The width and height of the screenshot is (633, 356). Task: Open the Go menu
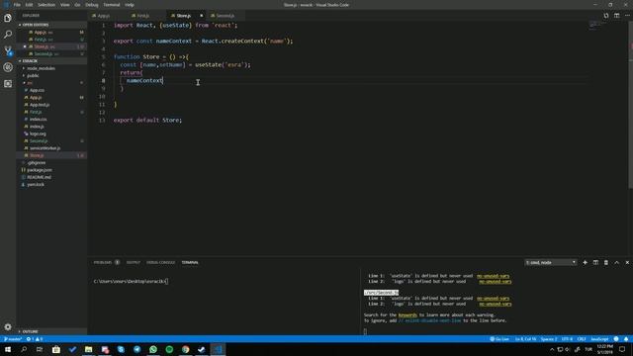pyautogui.click(x=77, y=5)
